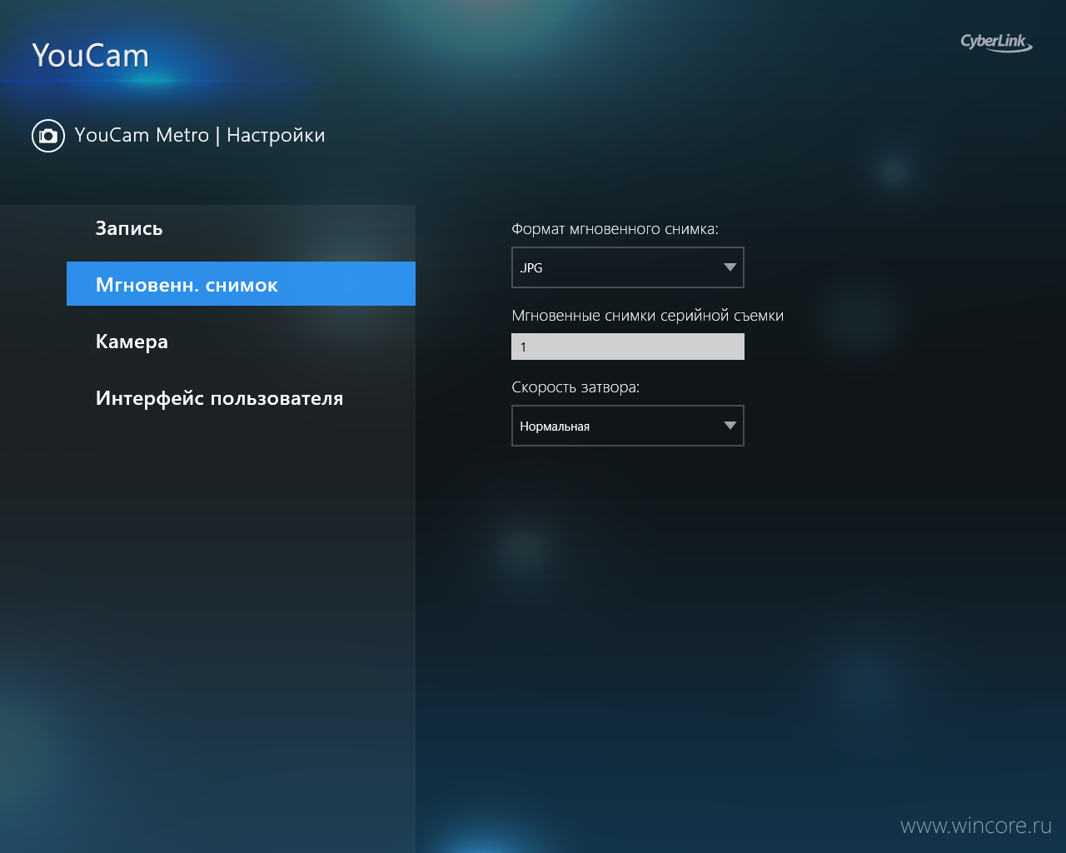
Task: Select the Мгновенн. снимок section
Action: pyautogui.click(x=241, y=284)
